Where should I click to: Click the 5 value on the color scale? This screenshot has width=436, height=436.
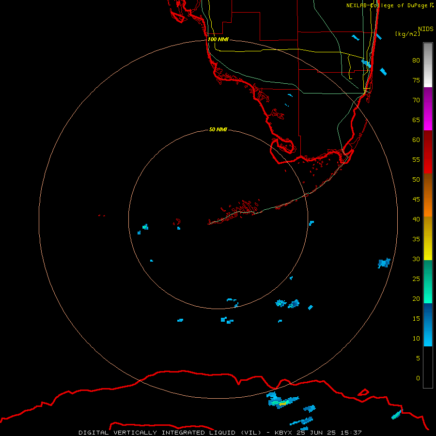[418, 358]
